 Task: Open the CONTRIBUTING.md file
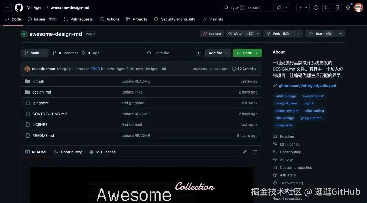[49, 114]
